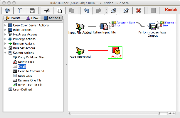Switch to the Flow tab
180x118 pixels.
[32, 18]
